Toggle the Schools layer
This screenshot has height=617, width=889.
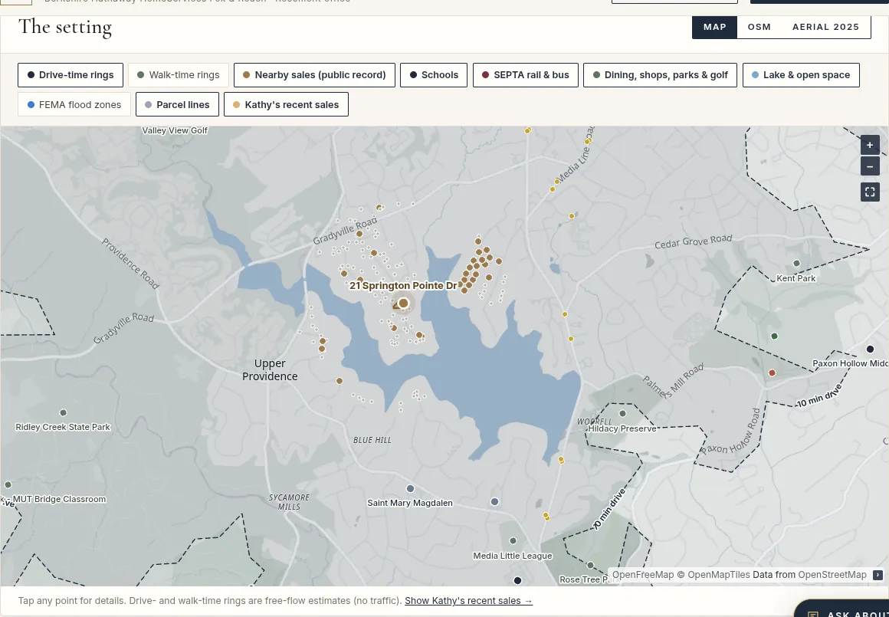click(434, 75)
